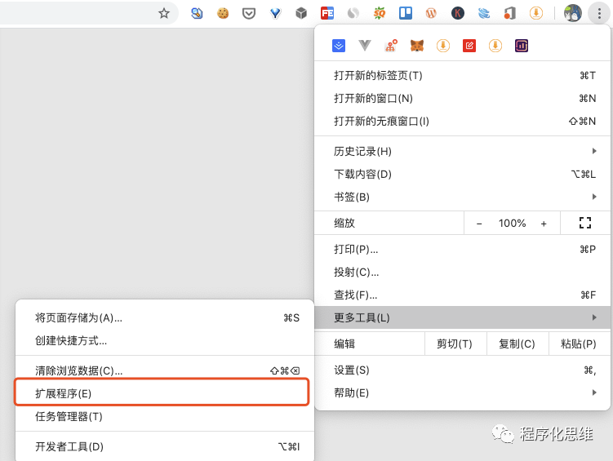This screenshot has width=613, height=461.
Task: Enter fullscreen with the zoom row icon
Action: click(585, 223)
